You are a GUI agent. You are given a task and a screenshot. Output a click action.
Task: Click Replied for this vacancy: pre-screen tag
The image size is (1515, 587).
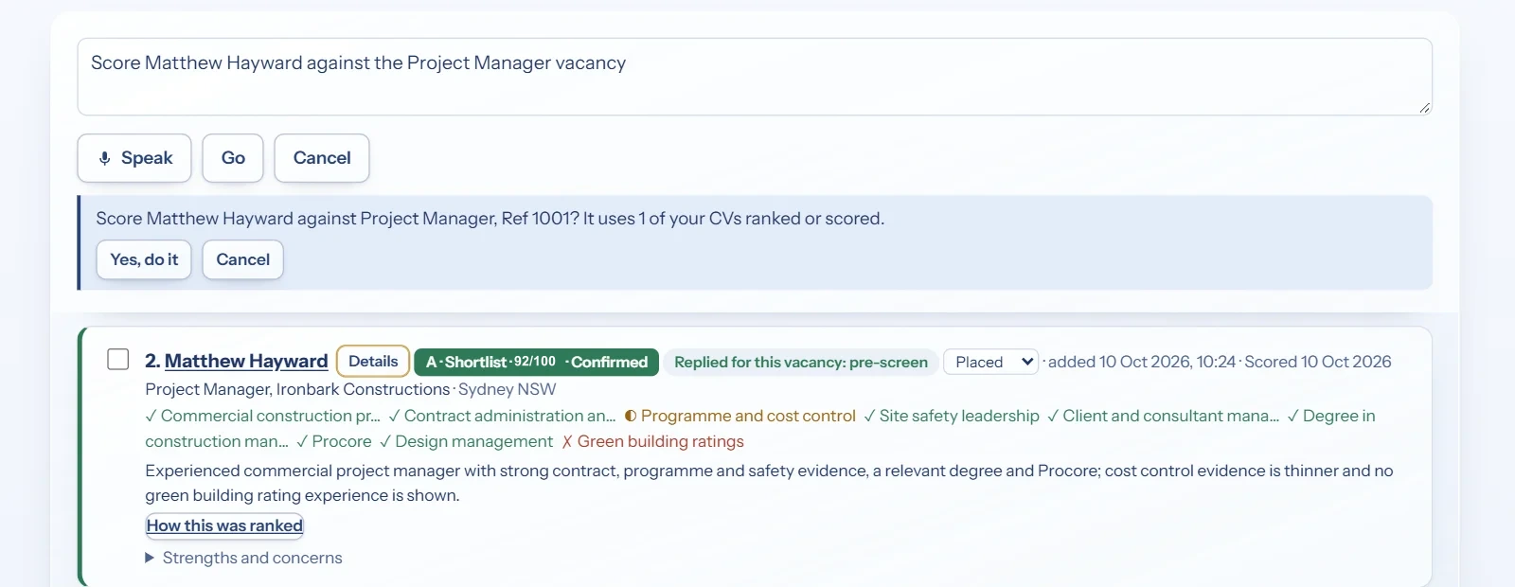point(801,362)
